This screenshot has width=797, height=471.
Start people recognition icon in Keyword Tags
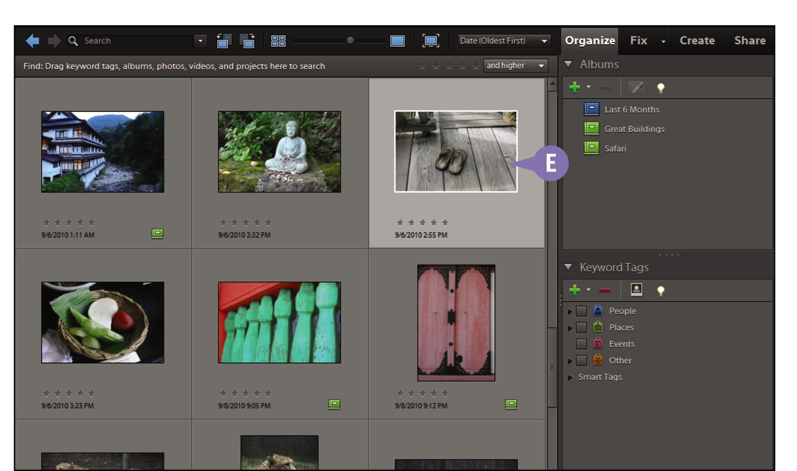(x=637, y=290)
